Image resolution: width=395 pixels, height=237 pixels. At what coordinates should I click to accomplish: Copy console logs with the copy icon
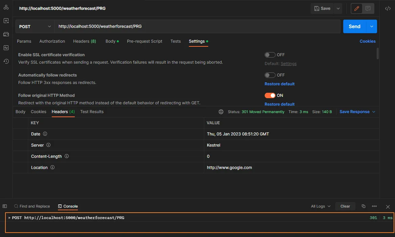pos(363,206)
